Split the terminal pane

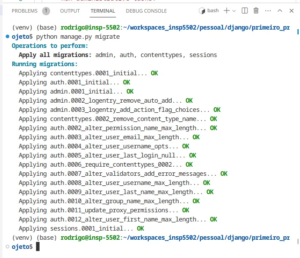point(245,10)
